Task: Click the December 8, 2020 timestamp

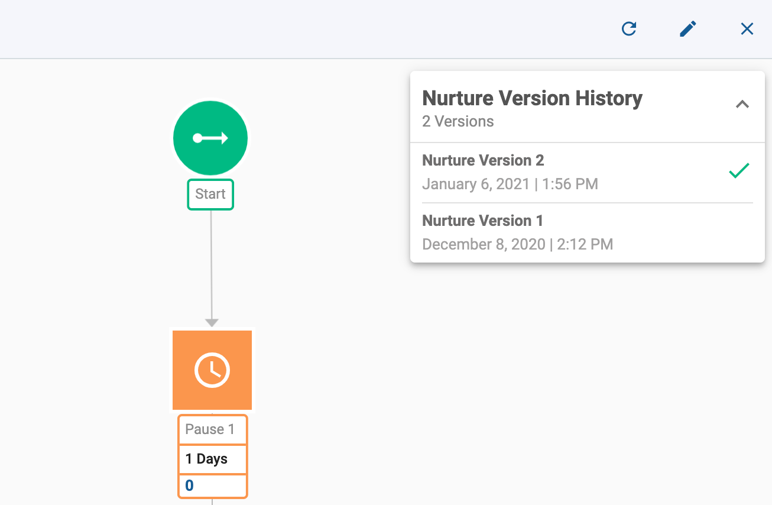Action: pyautogui.click(x=517, y=244)
